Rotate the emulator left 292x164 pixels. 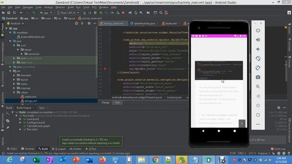(258, 58)
